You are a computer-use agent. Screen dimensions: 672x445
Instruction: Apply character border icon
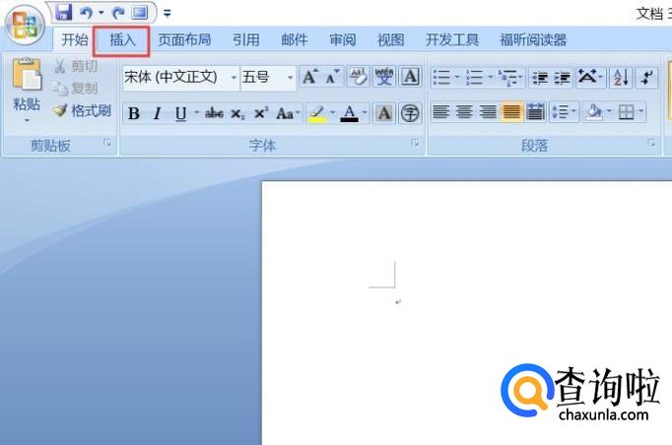tap(410, 77)
